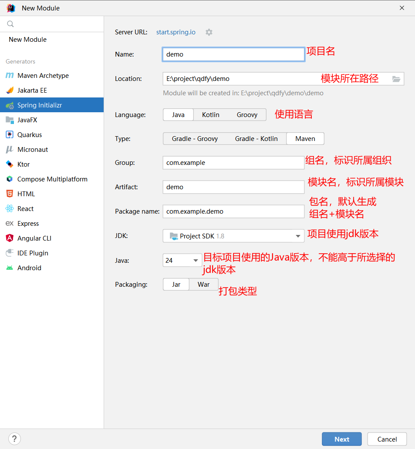Select JavaFX generator entry
The image size is (415, 449).
[x=52, y=120]
